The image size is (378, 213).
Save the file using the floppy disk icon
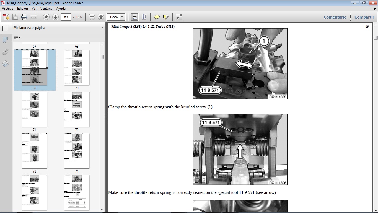pyautogui.click(x=15, y=17)
